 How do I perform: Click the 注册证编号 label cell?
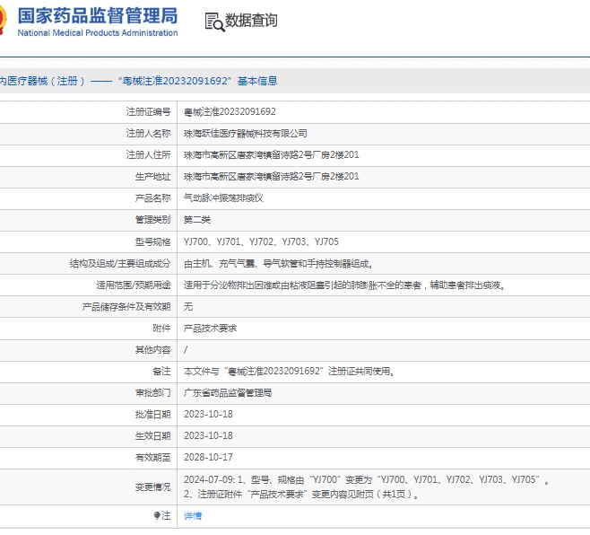[x=148, y=111]
